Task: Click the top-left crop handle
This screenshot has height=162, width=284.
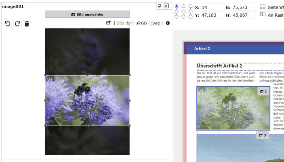Action: 45,75
